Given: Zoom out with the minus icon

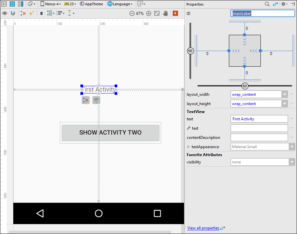Looking at the screenshot, I should pos(132,13).
